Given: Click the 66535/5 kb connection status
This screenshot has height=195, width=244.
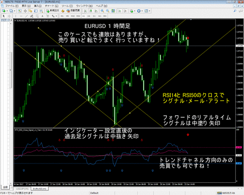Looking at the screenshot, I should tap(226, 193).
